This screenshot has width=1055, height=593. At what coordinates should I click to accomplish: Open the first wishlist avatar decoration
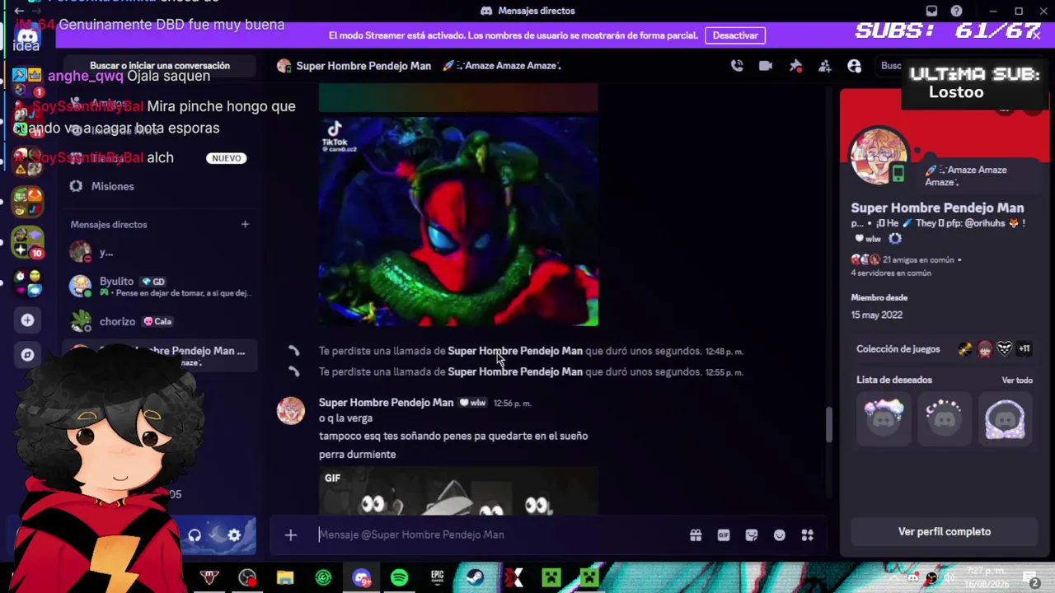tap(884, 418)
